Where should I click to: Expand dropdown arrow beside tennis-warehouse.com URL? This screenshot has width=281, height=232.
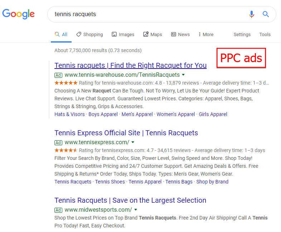[x=183, y=75]
